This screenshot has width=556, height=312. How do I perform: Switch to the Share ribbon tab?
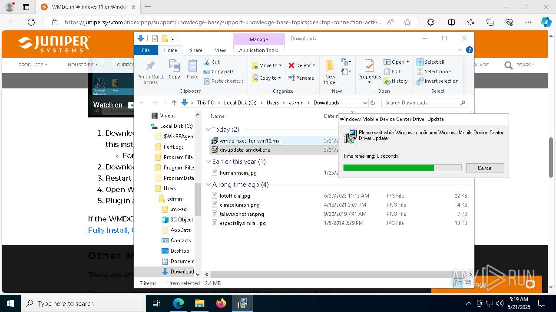pos(196,50)
